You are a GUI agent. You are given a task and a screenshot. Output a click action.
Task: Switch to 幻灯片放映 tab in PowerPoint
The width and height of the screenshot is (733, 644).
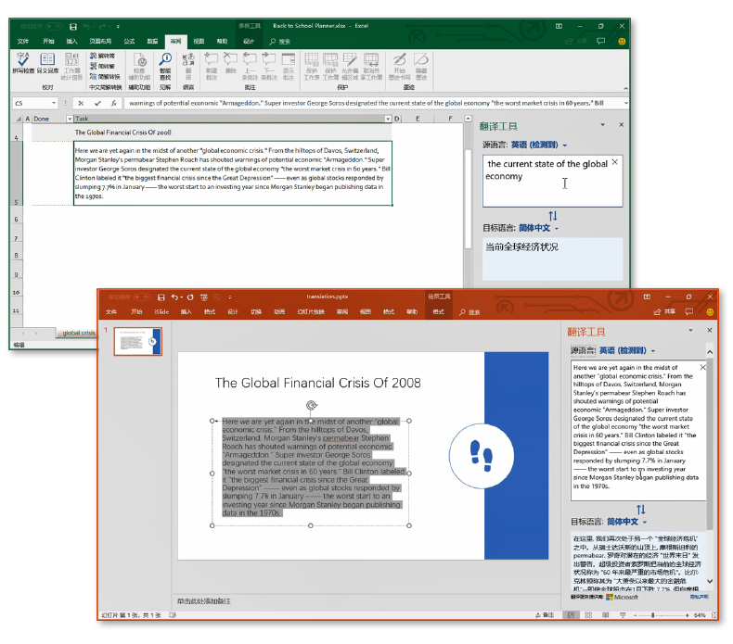point(311,312)
